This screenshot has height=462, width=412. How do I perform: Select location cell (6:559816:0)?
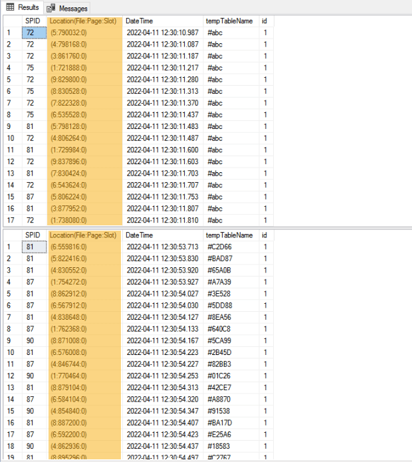[84, 247]
